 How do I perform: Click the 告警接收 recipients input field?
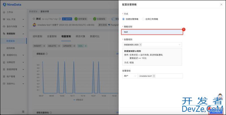160,76
